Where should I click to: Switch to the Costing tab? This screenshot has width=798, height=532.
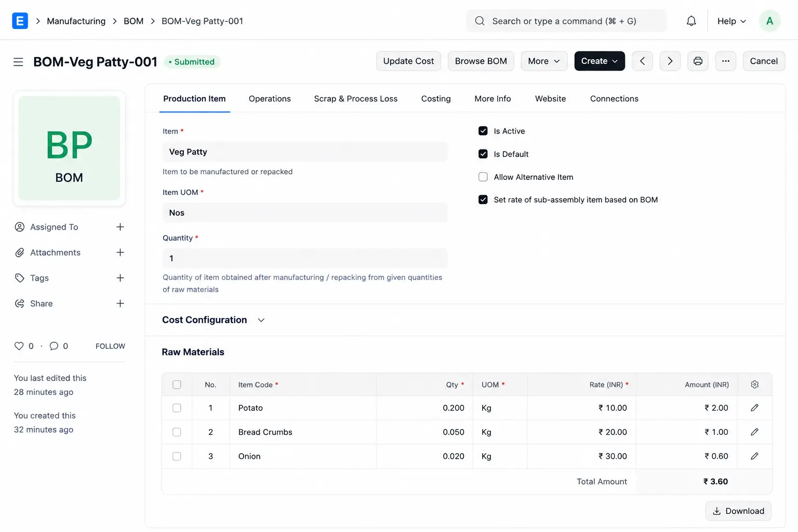click(436, 99)
